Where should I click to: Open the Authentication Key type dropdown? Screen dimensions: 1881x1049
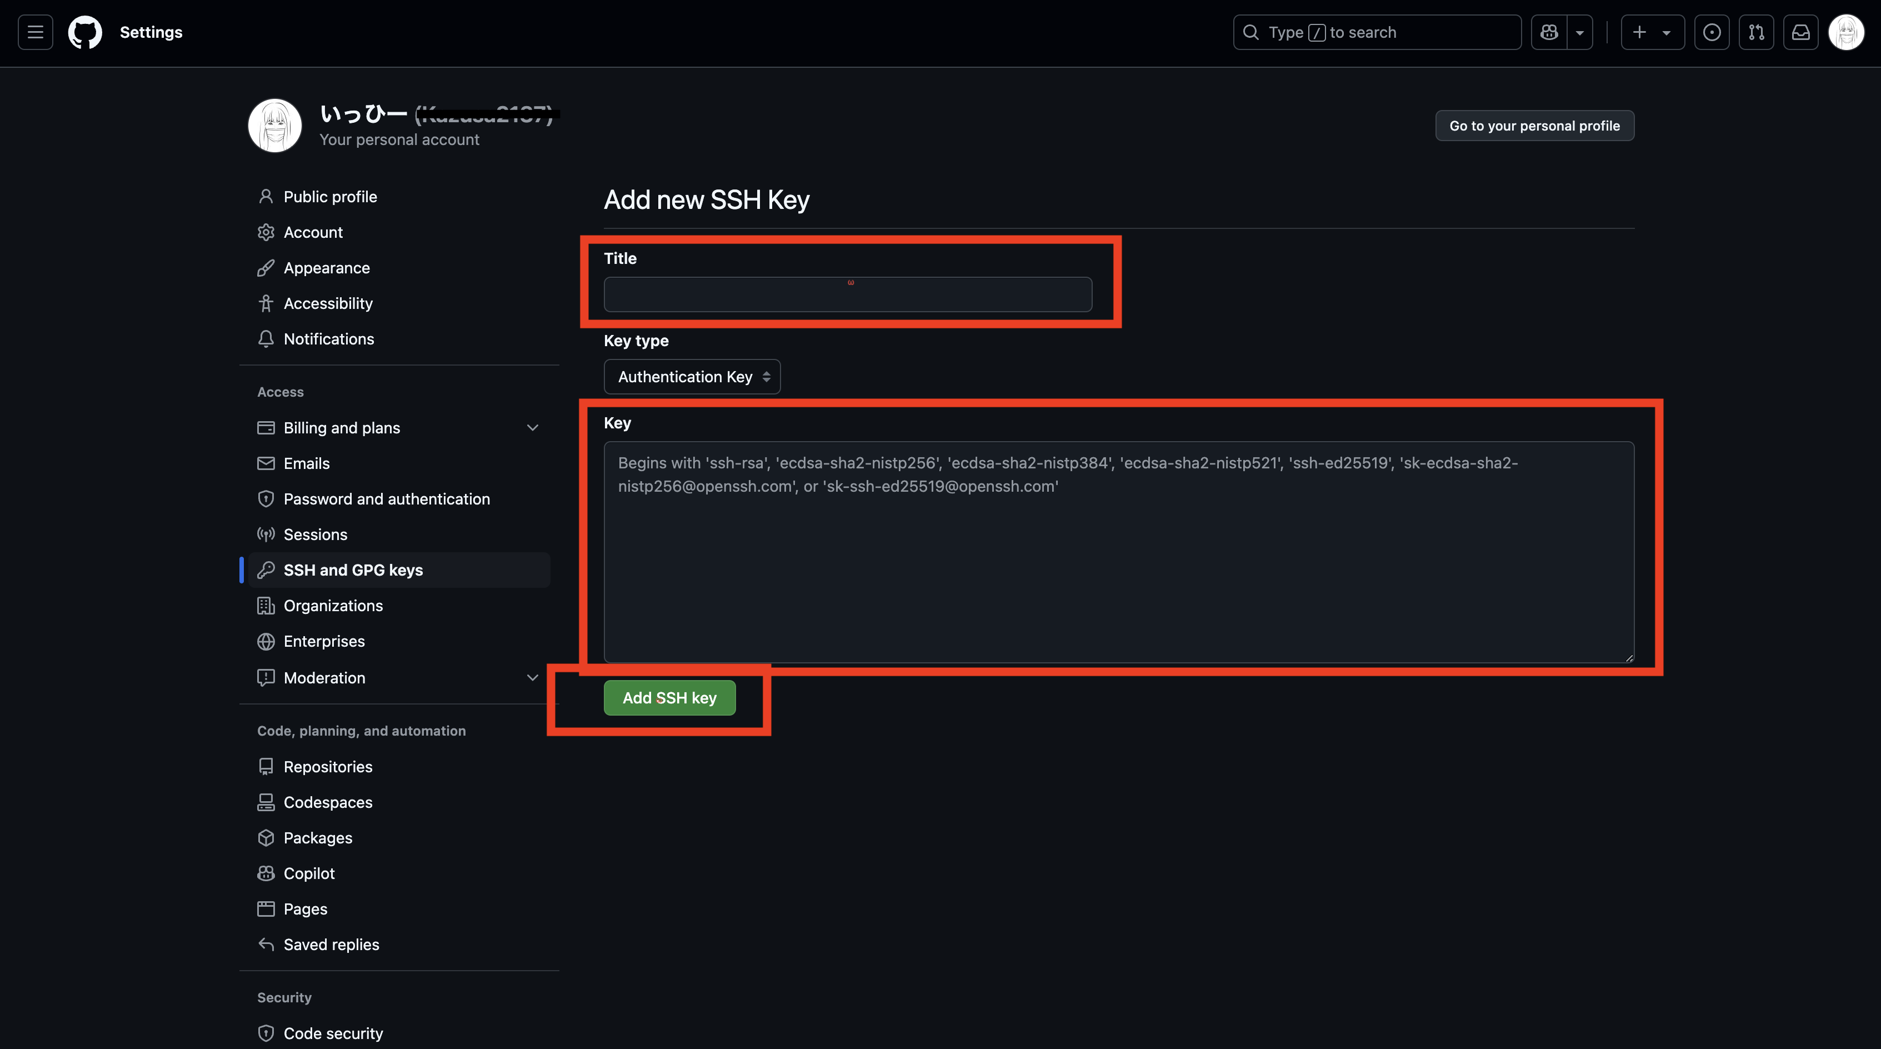point(692,377)
